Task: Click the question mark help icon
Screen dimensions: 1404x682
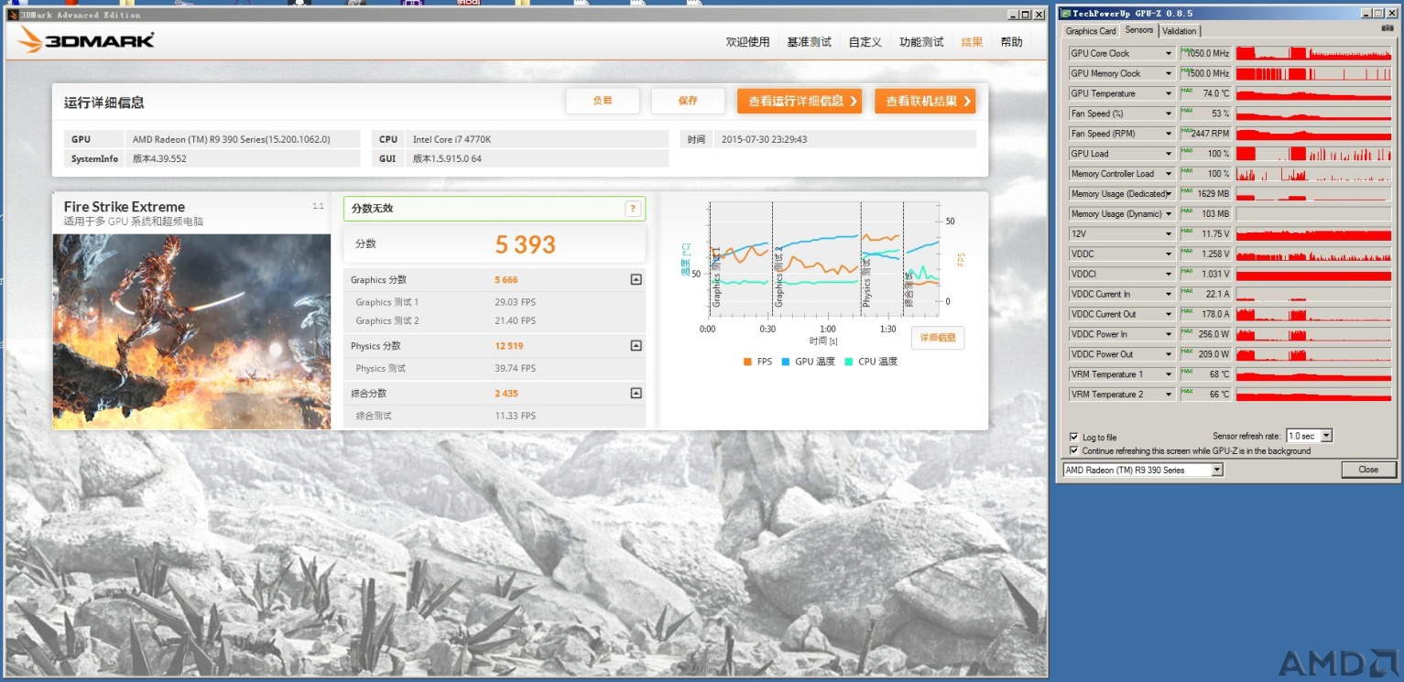Action: tap(632, 209)
